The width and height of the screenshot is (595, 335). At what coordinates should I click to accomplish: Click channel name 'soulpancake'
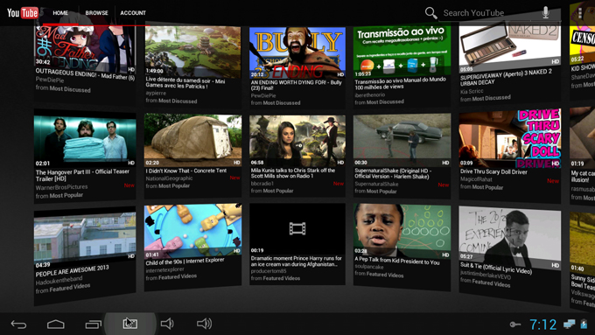pyautogui.click(x=369, y=267)
